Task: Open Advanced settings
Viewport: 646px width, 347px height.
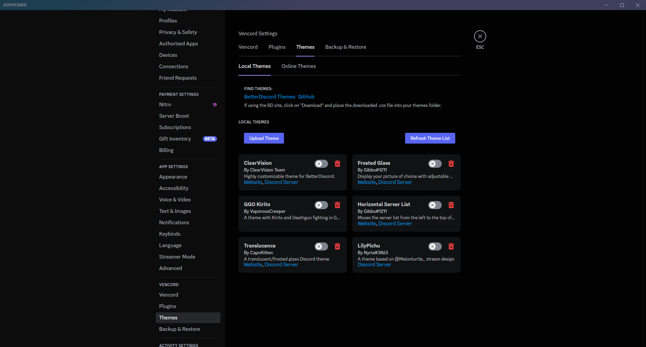Action: tap(188, 268)
